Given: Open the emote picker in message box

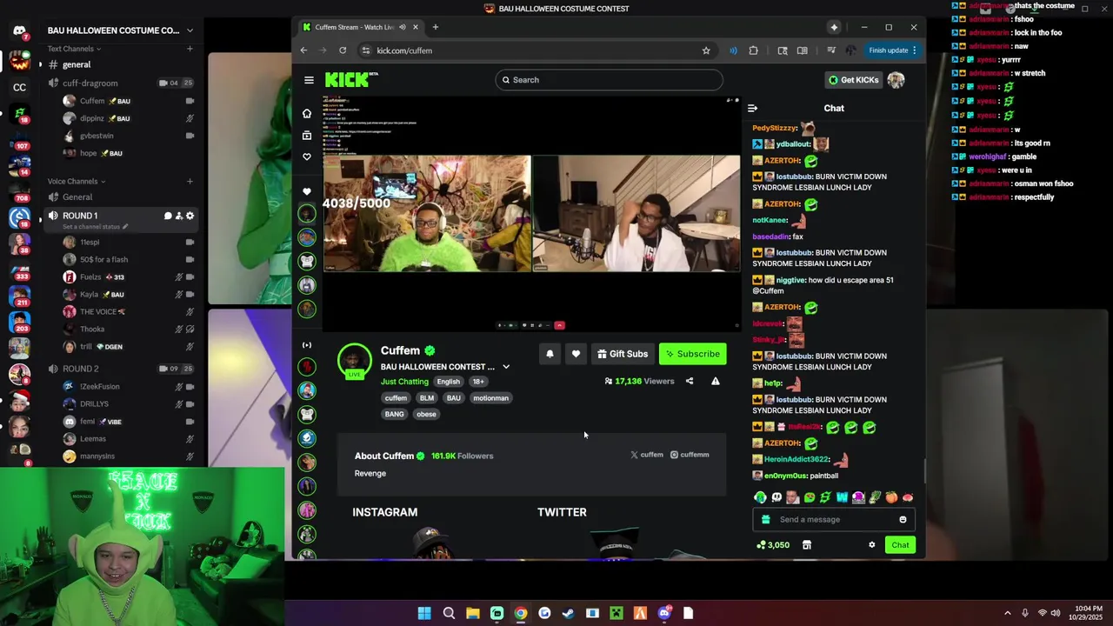Looking at the screenshot, I should [903, 519].
